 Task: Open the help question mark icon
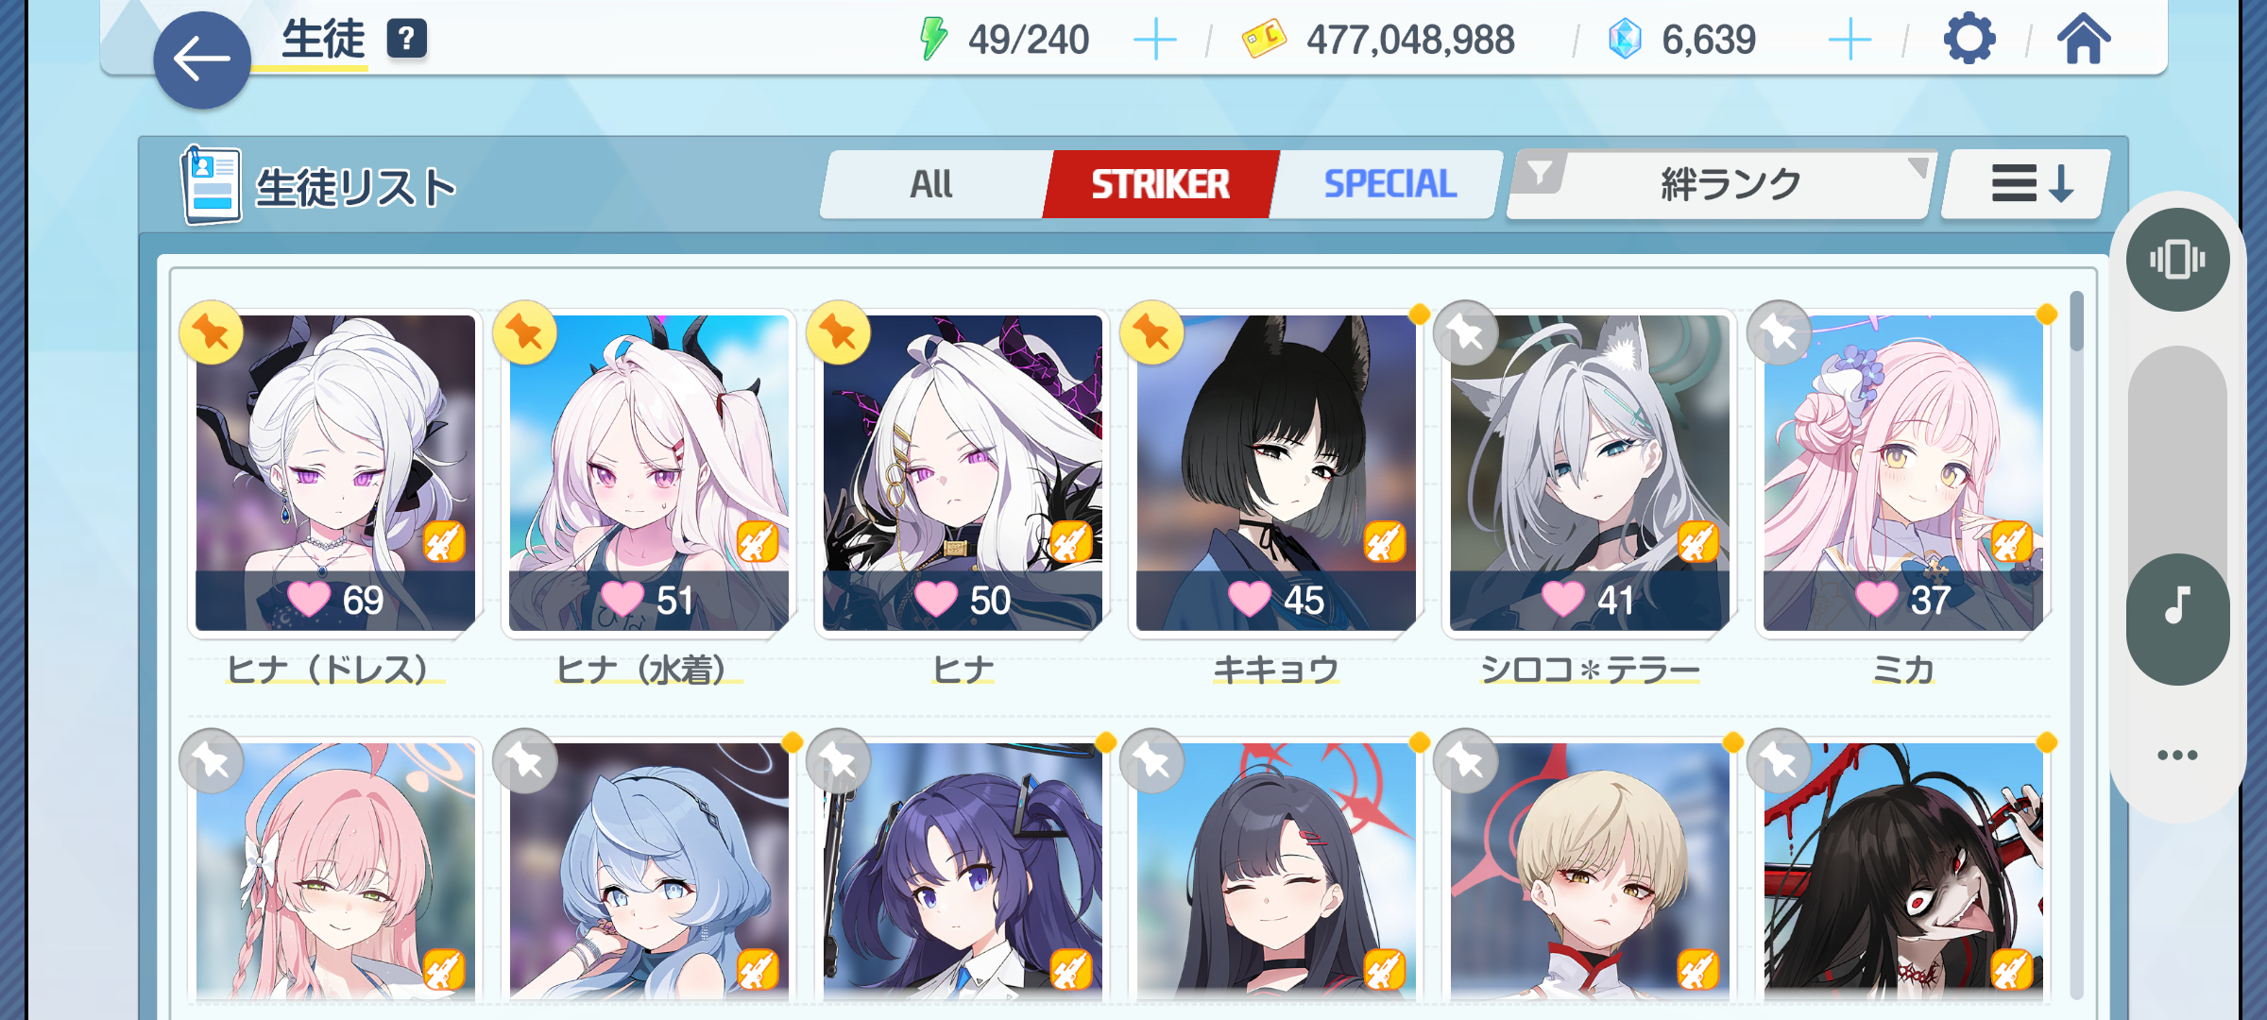[407, 40]
